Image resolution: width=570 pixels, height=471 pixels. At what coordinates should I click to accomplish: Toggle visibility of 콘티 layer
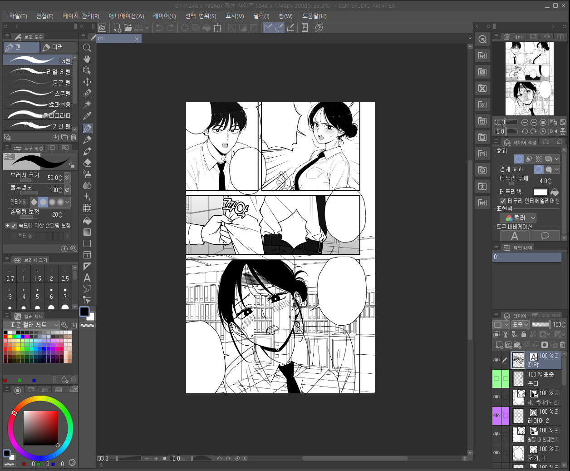tap(496, 378)
